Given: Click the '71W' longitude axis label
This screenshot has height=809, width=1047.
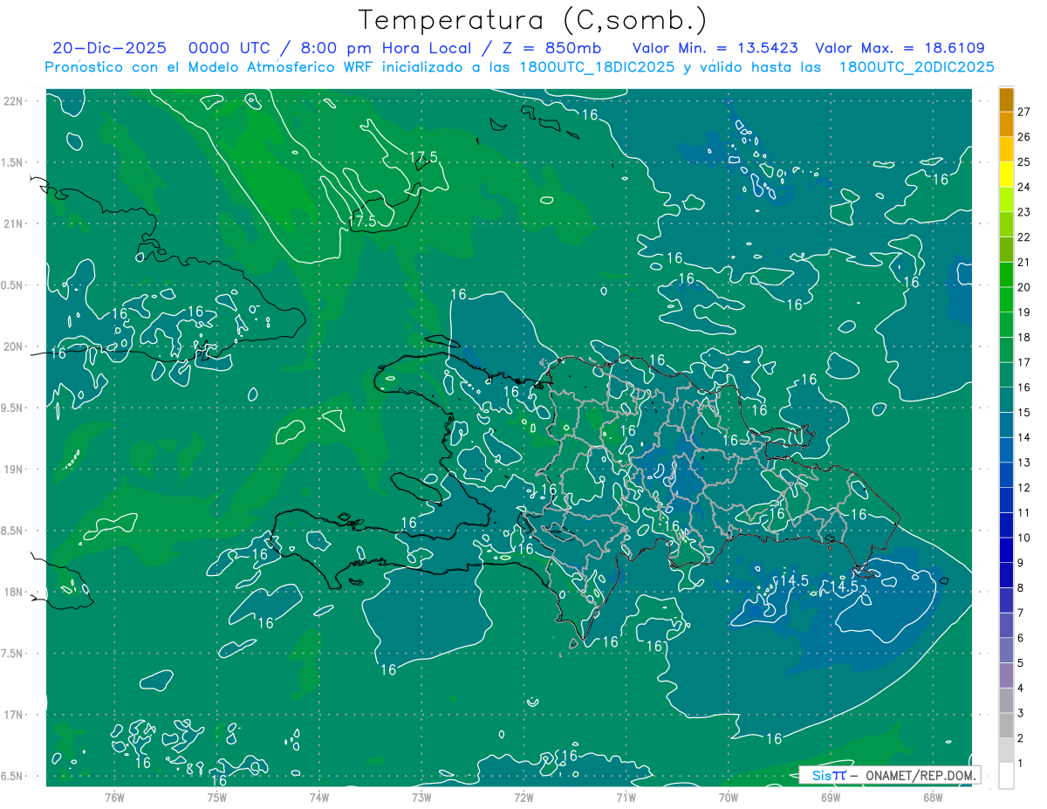Looking at the screenshot, I should click(626, 798).
